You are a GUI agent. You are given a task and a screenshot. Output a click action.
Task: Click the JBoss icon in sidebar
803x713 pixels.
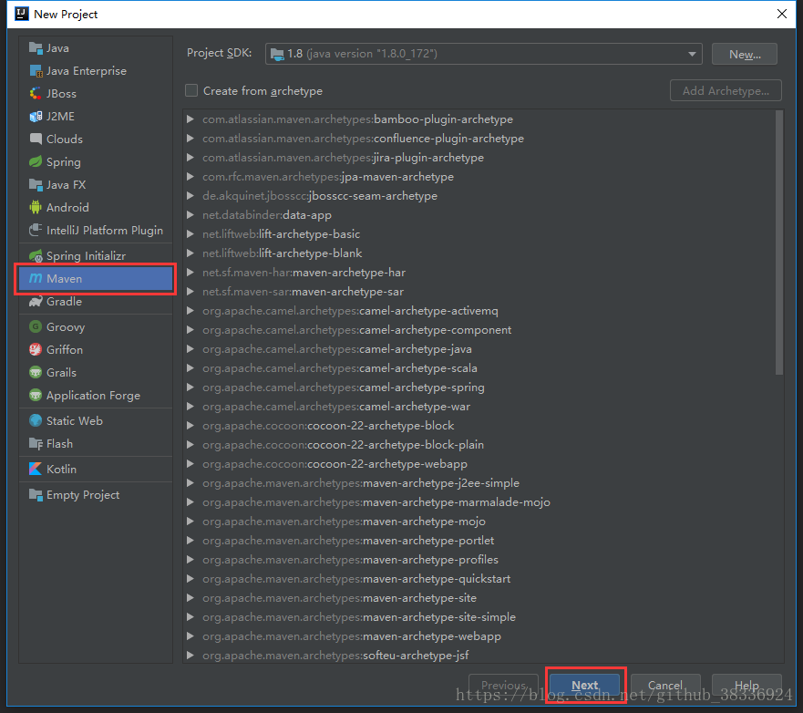[x=36, y=94]
